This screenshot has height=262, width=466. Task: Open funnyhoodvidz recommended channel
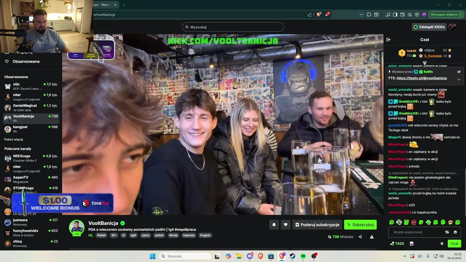click(31, 233)
